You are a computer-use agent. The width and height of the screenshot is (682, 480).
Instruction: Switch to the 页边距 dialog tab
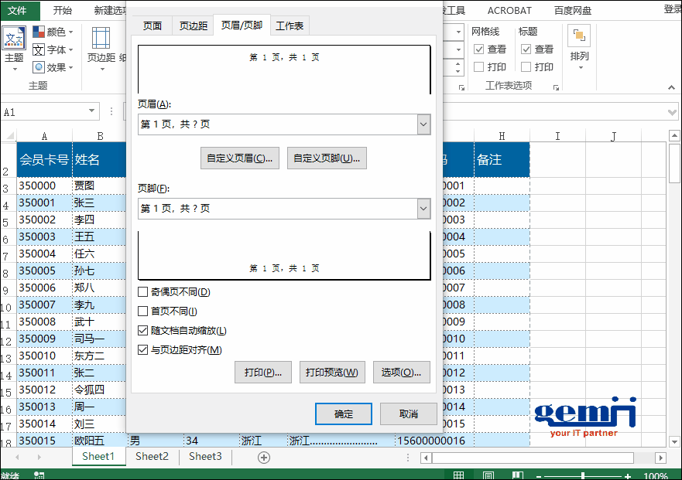pyautogui.click(x=194, y=26)
